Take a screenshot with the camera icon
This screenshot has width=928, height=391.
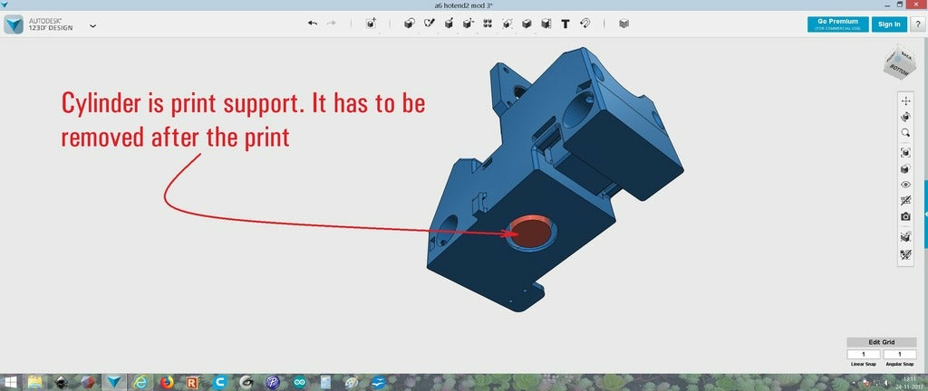coord(905,216)
